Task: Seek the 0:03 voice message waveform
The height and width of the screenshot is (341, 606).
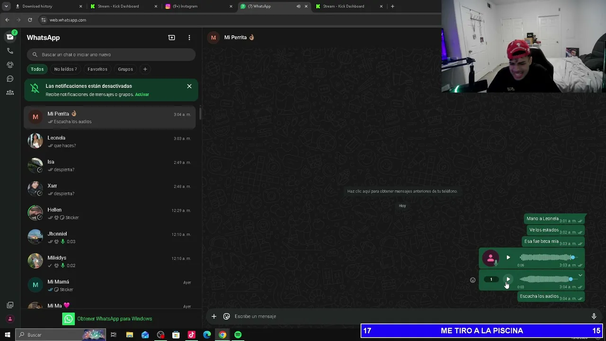Action: tap(548, 279)
